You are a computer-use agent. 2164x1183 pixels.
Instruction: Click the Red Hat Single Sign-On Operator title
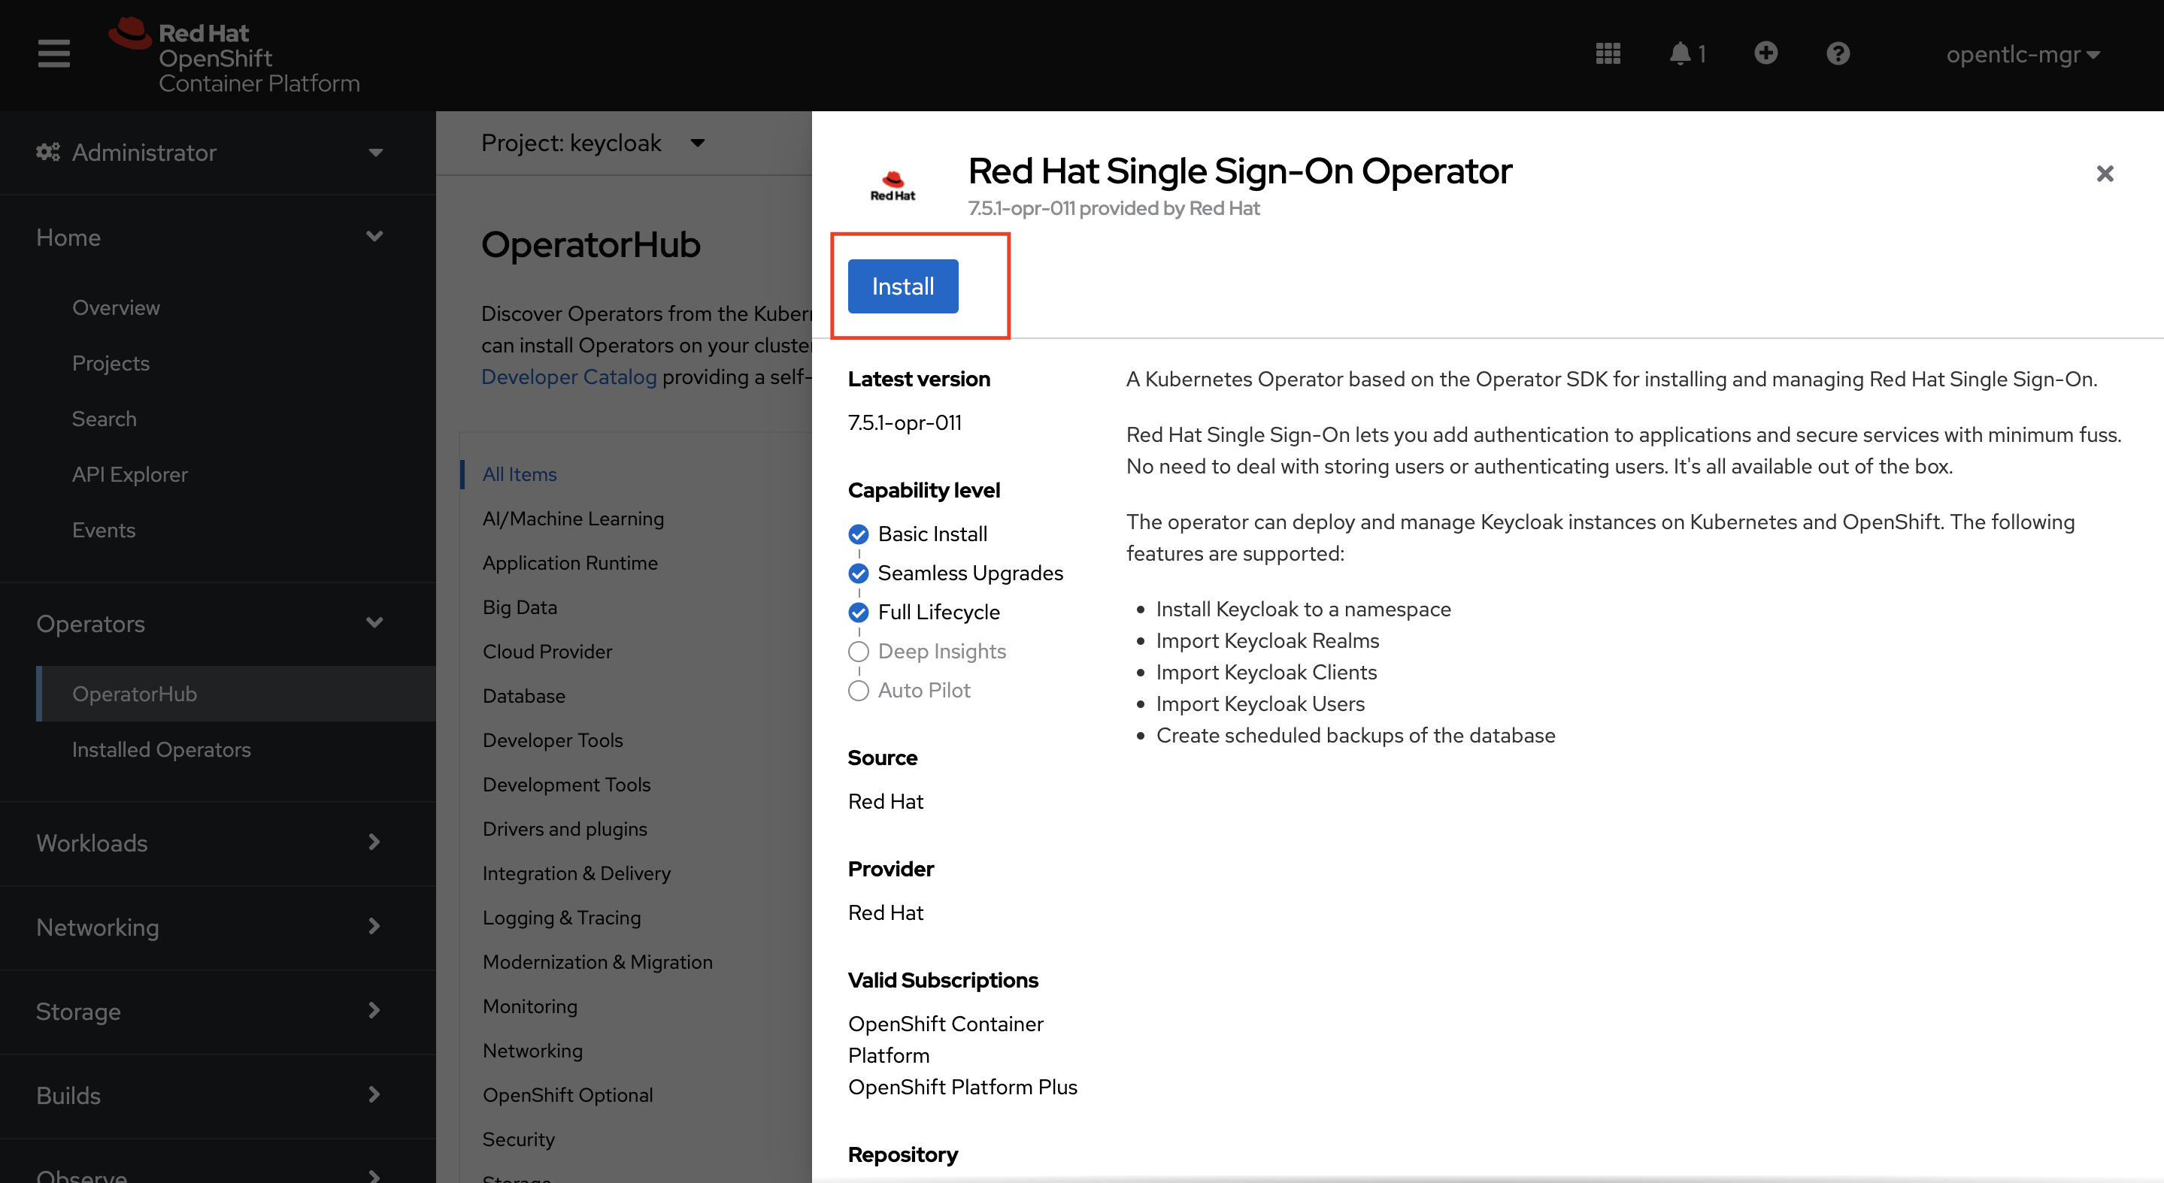(1239, 171)
